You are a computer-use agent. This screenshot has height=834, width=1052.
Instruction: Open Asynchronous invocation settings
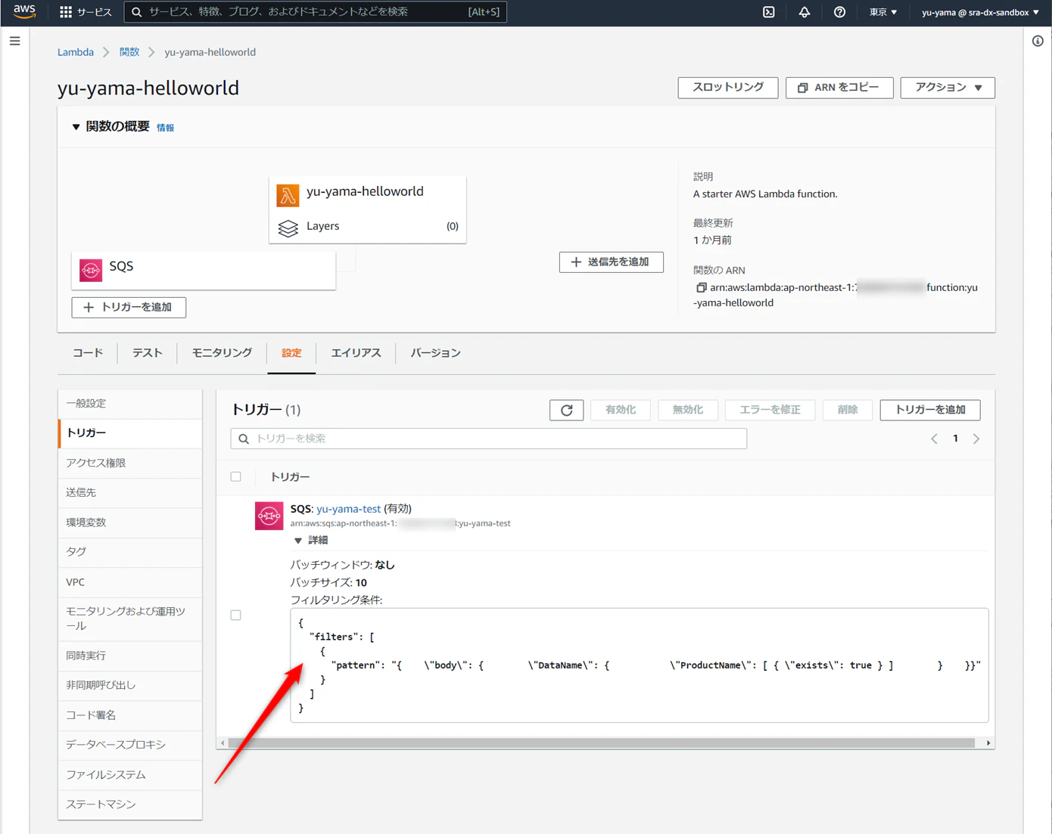click(x=130, y=685)
